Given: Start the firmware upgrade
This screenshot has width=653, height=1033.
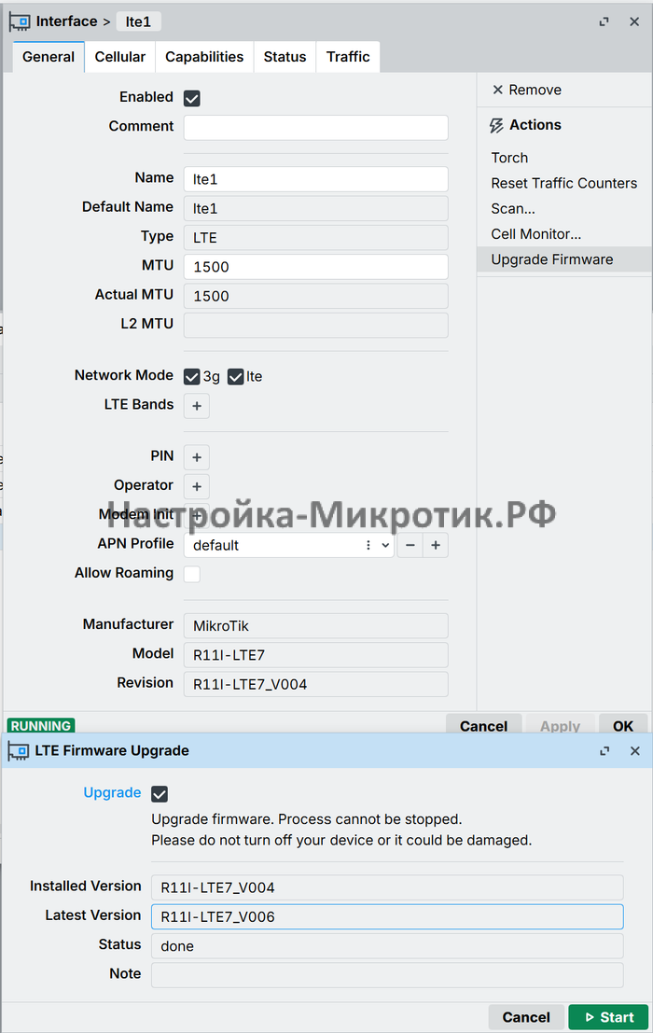Looking at the screenshot, I should pos(609,1017).
